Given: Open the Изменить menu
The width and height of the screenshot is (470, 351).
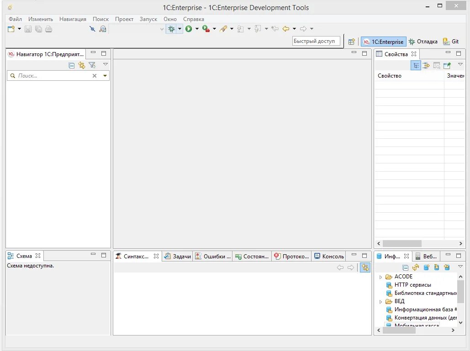Looking at the screenshot, I should 41,19.
